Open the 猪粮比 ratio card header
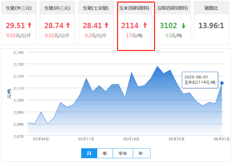Image resolution: width=232 pixels, height=163 pixels. click(211, 8)
